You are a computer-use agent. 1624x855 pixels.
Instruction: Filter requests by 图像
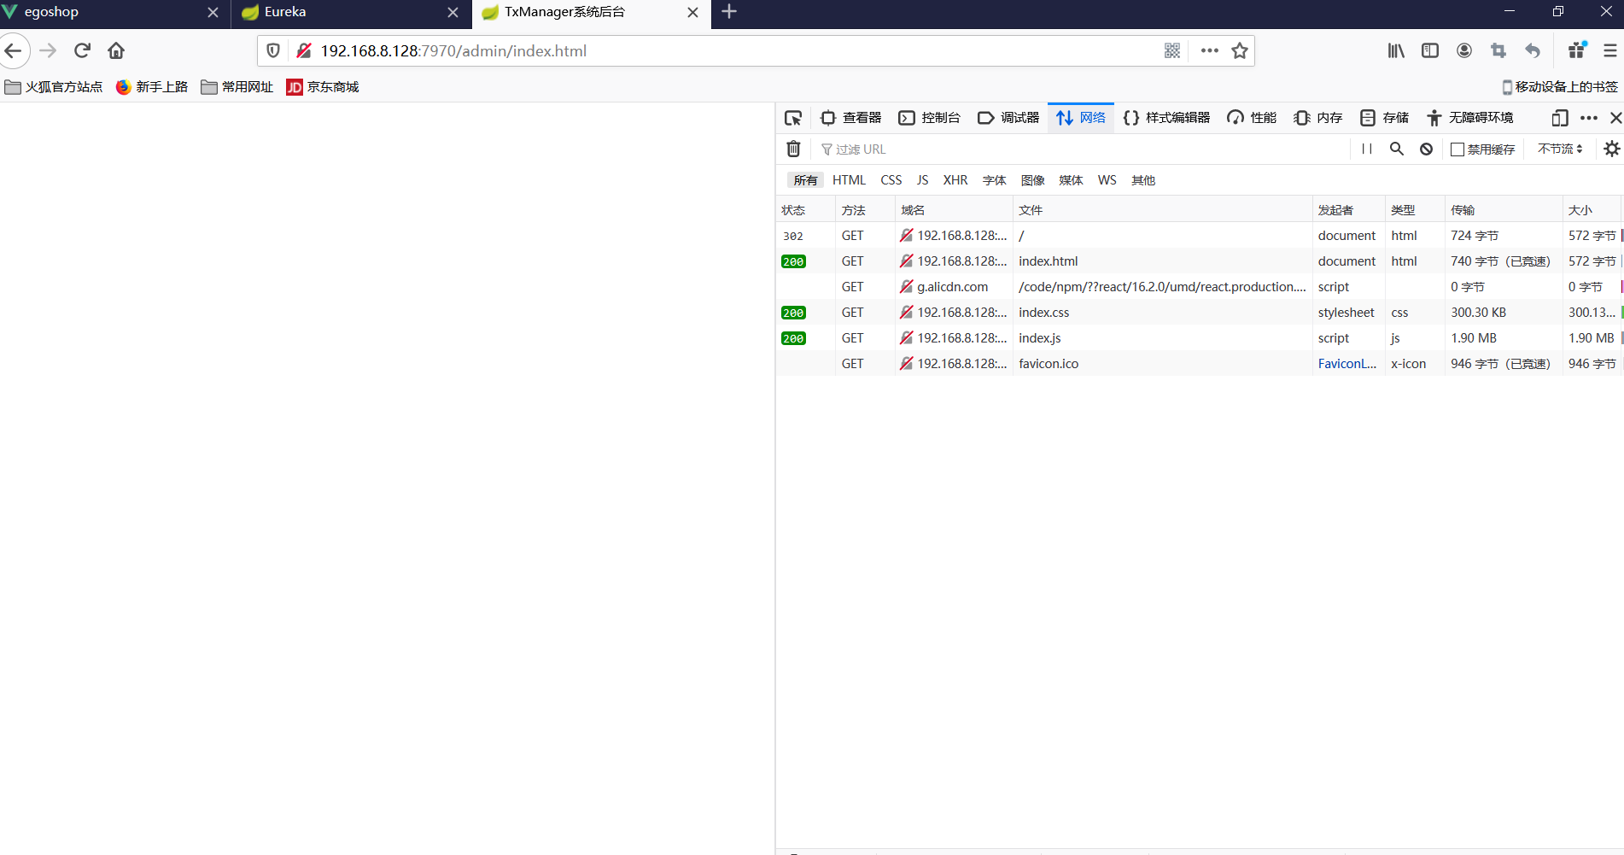point(1033,180)
